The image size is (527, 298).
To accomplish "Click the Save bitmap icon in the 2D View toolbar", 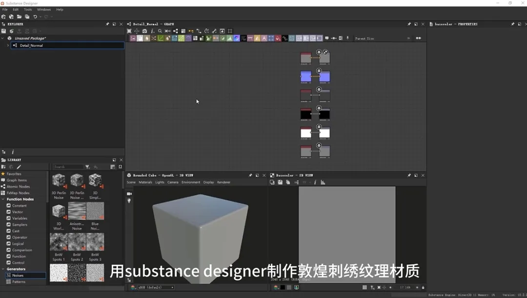I will coord(280,182).
